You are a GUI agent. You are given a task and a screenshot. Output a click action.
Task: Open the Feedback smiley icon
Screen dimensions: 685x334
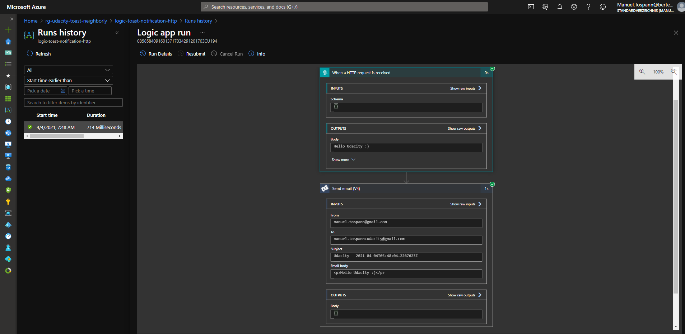point(603,7)
